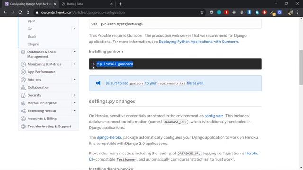This screenshot has width=303, height=170.
Task: Open the PHP sidebar item
Action: pyautogui.click(x=31, y=21)
